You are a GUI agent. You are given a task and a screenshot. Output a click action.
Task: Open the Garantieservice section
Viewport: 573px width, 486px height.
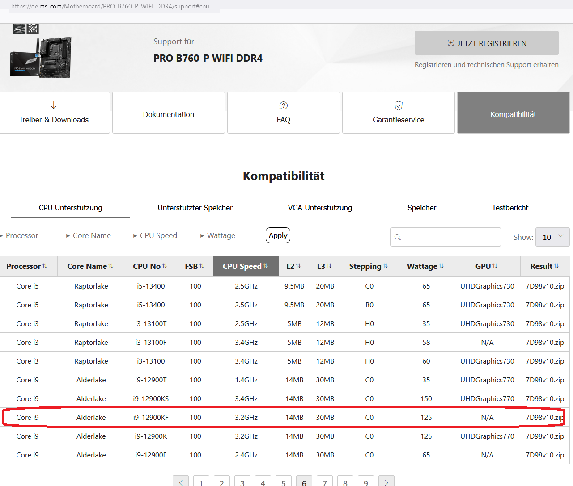click(x=399, y=113)
